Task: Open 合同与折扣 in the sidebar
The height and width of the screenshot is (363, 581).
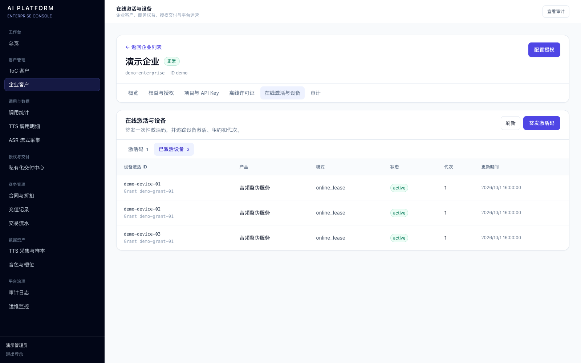Action: pyautogui.click(x=52, y=196)
